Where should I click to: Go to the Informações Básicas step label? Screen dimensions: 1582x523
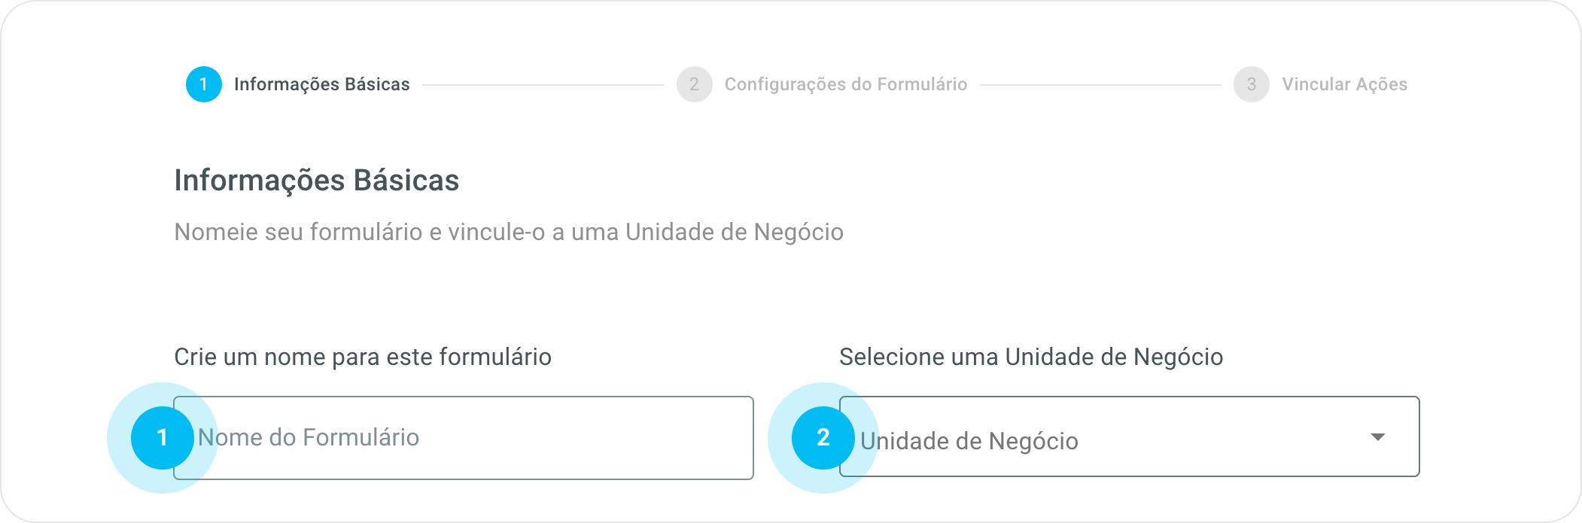pyautogui.click(x=321, y=84)
